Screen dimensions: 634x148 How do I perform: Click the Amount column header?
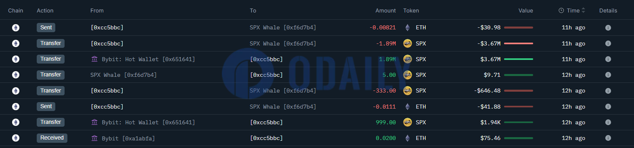pos(385,10)
